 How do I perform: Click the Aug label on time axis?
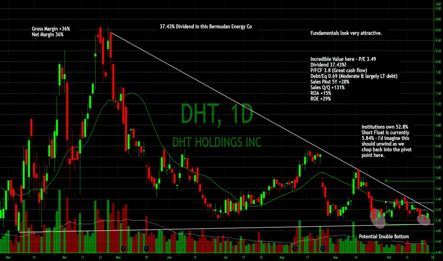(282, 257)
